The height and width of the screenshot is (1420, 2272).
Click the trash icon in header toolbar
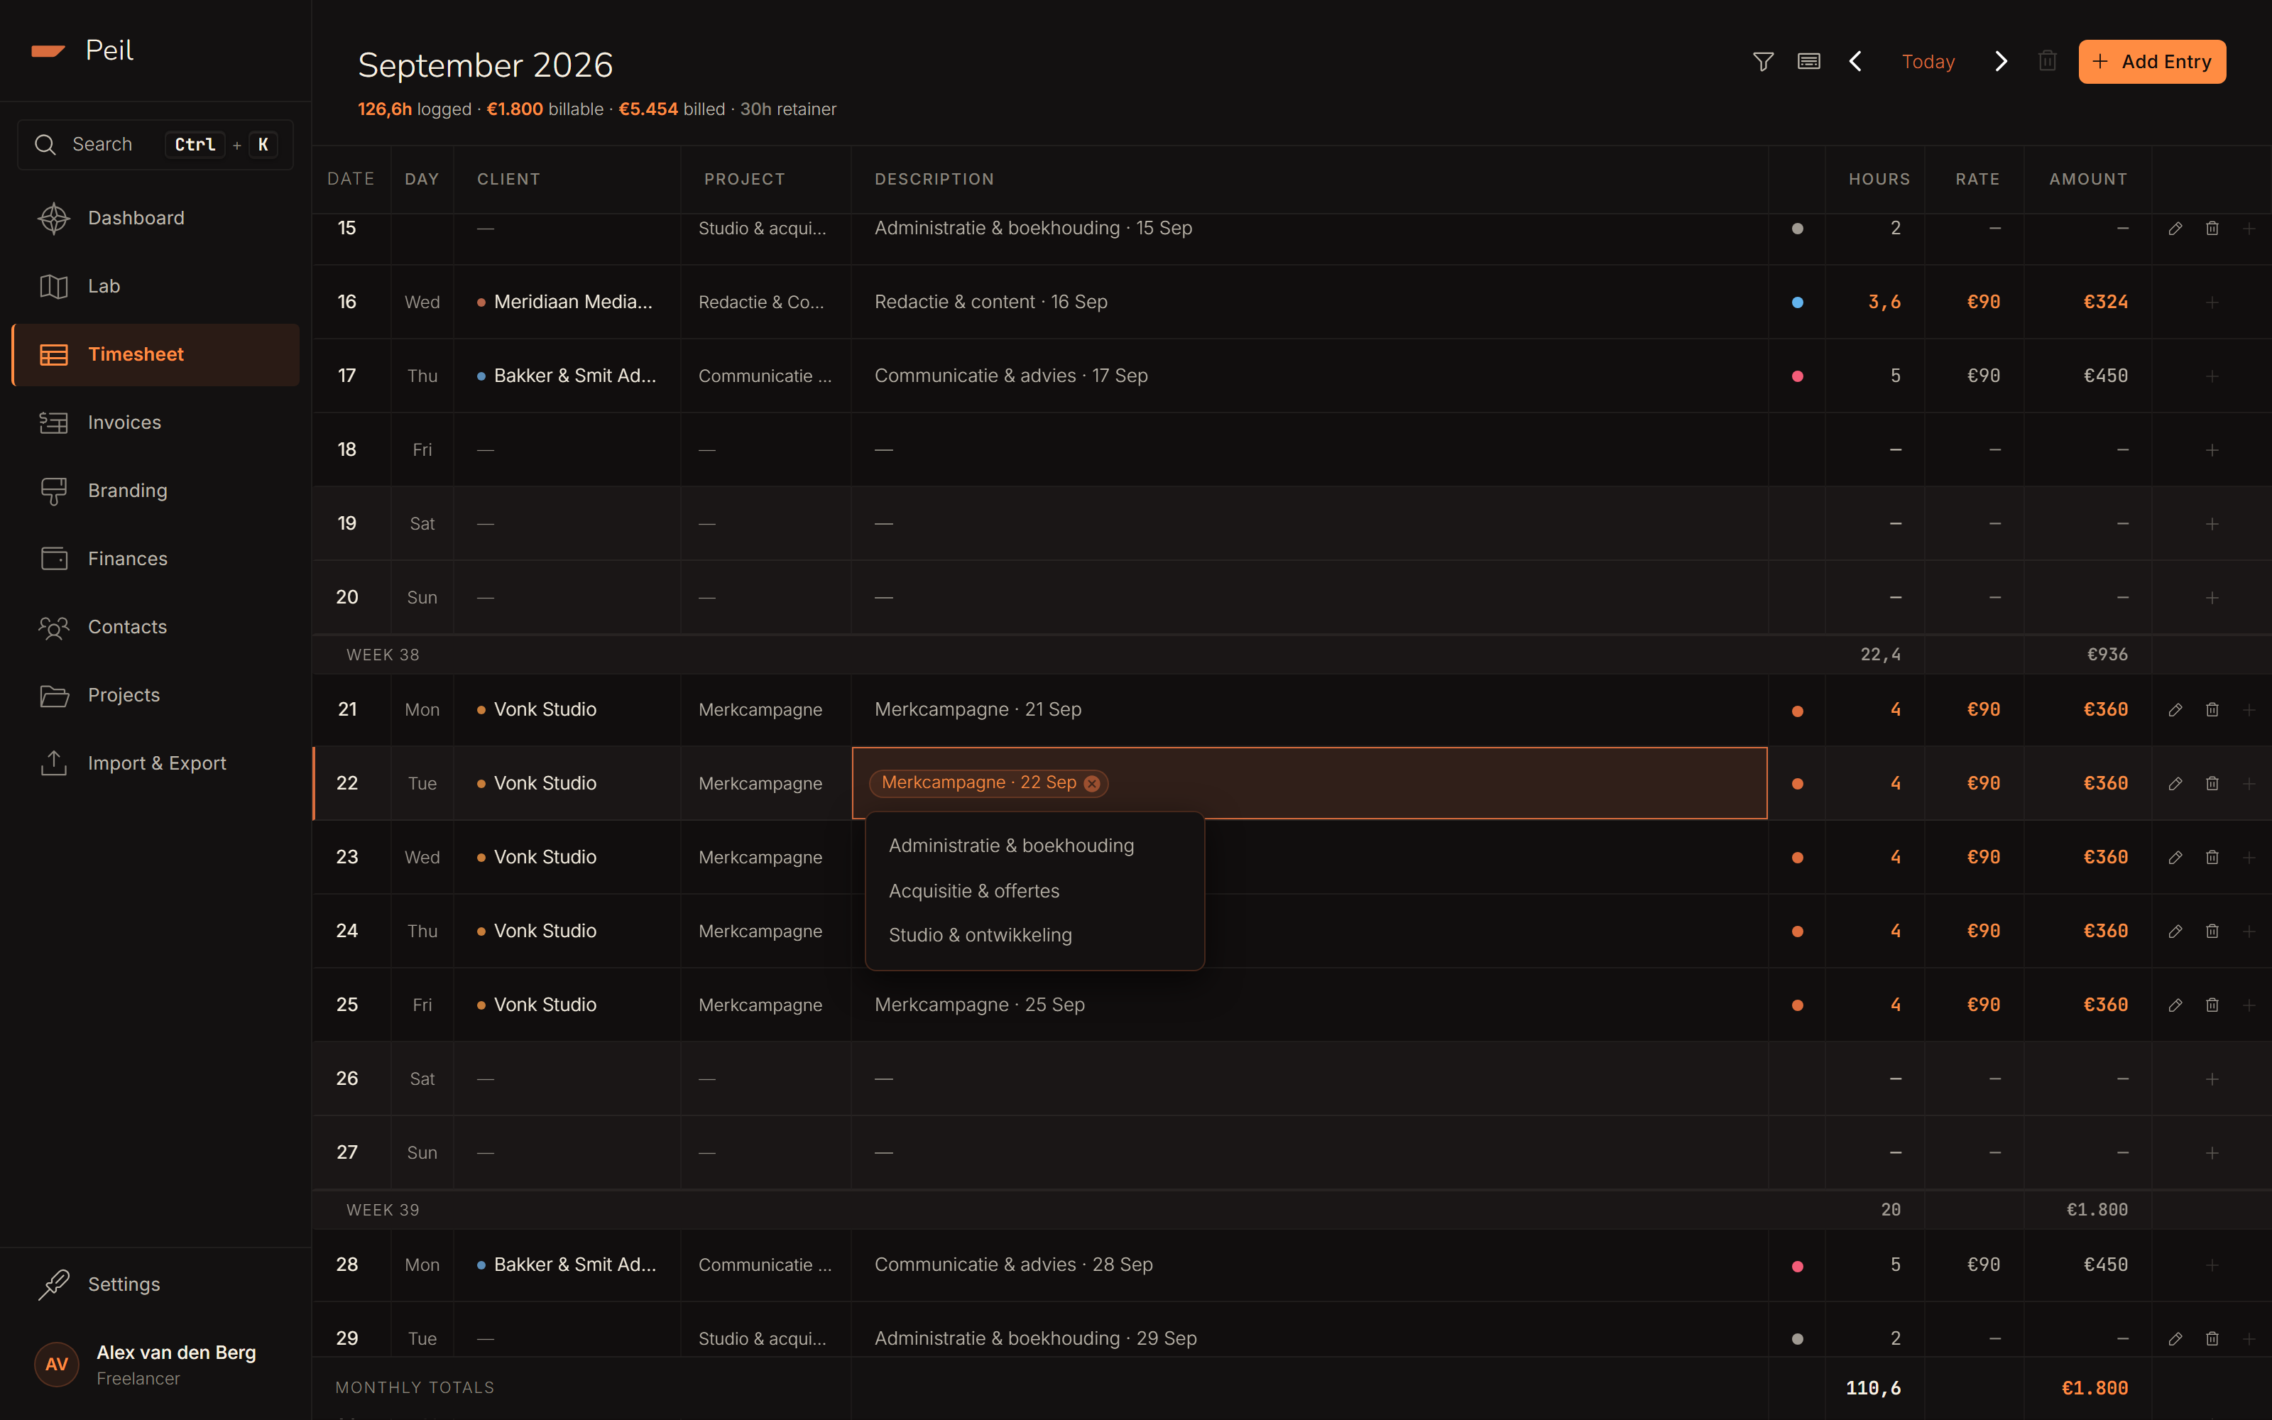(x=2048, y=62)
